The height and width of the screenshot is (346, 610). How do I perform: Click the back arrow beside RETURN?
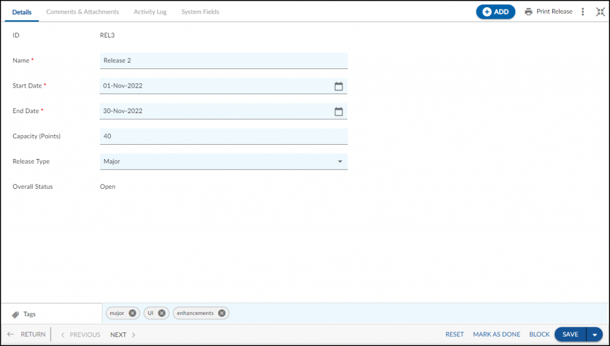coord(11,334)
